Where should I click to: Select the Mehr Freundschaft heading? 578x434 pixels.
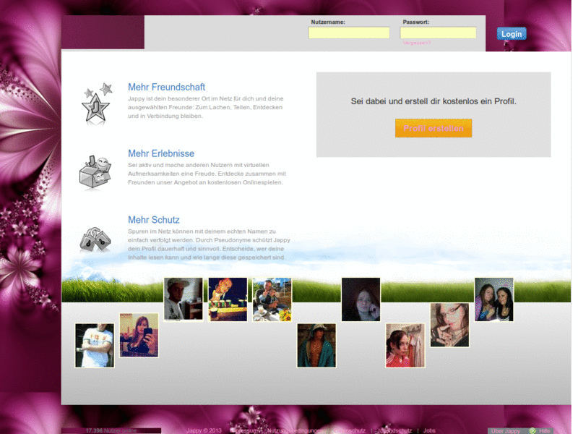click(166, 87)
